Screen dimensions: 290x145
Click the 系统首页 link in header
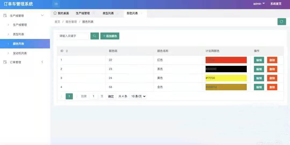[276, 4]
